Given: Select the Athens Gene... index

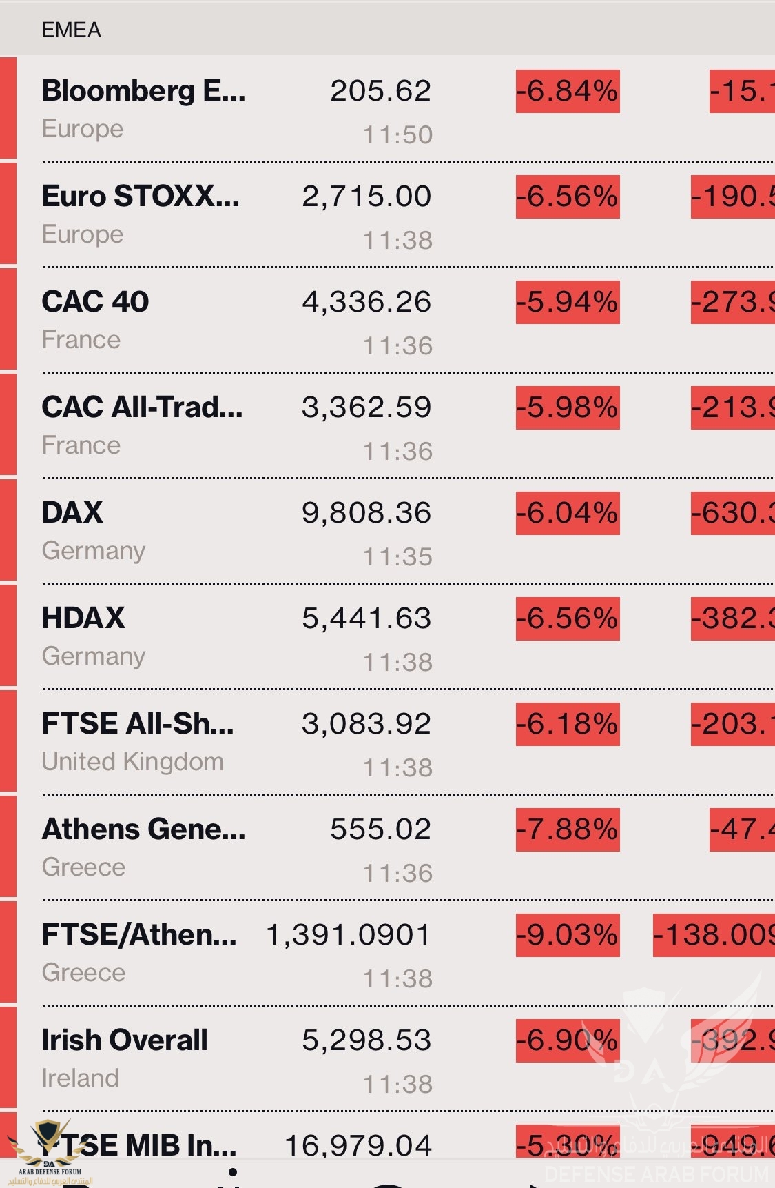Looking at the screenshot, I should [x=387, y=847].
